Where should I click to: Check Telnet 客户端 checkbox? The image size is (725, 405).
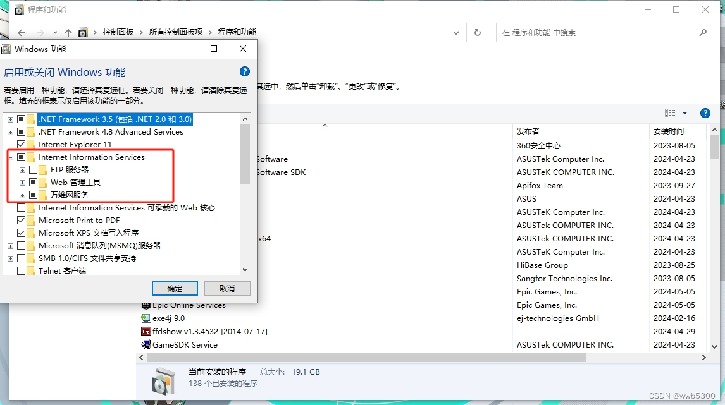(22, 270)
